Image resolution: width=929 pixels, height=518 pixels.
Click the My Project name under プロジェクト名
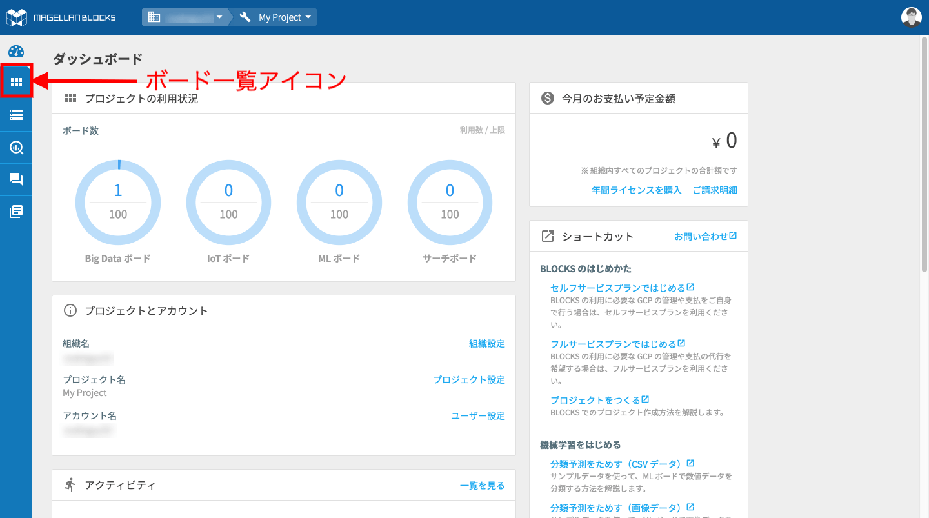[x=85, y=393]
